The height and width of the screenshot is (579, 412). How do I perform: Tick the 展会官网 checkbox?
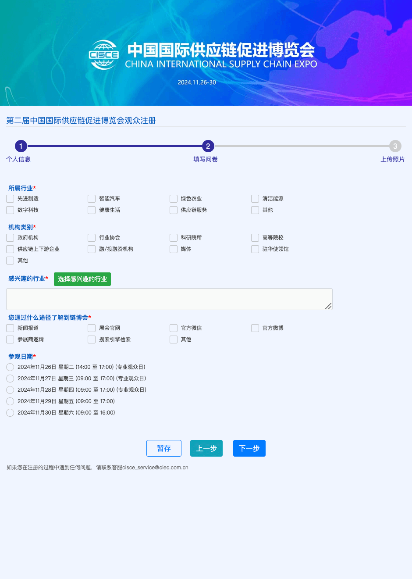click(92, 328)
